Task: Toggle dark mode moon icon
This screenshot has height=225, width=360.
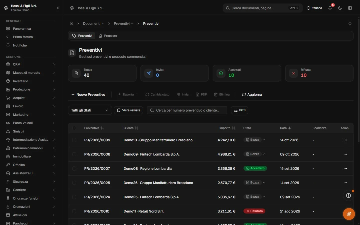Action: click(340, 8)
